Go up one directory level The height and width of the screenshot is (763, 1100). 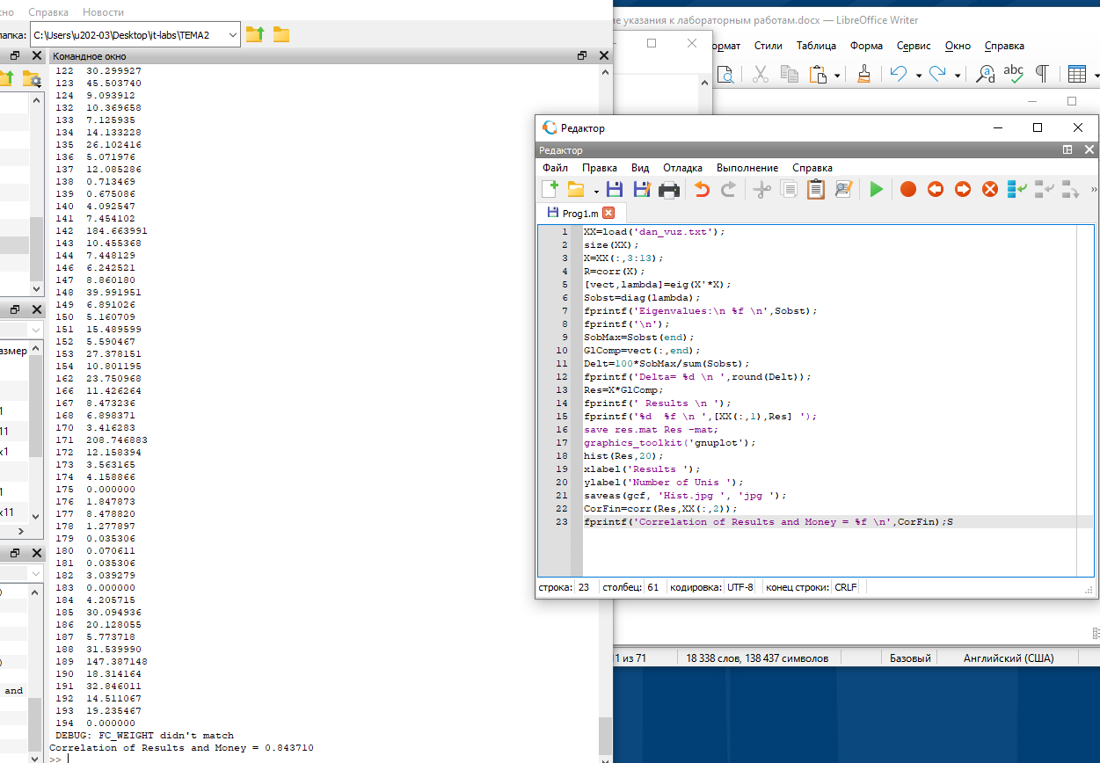pos(255,34)
